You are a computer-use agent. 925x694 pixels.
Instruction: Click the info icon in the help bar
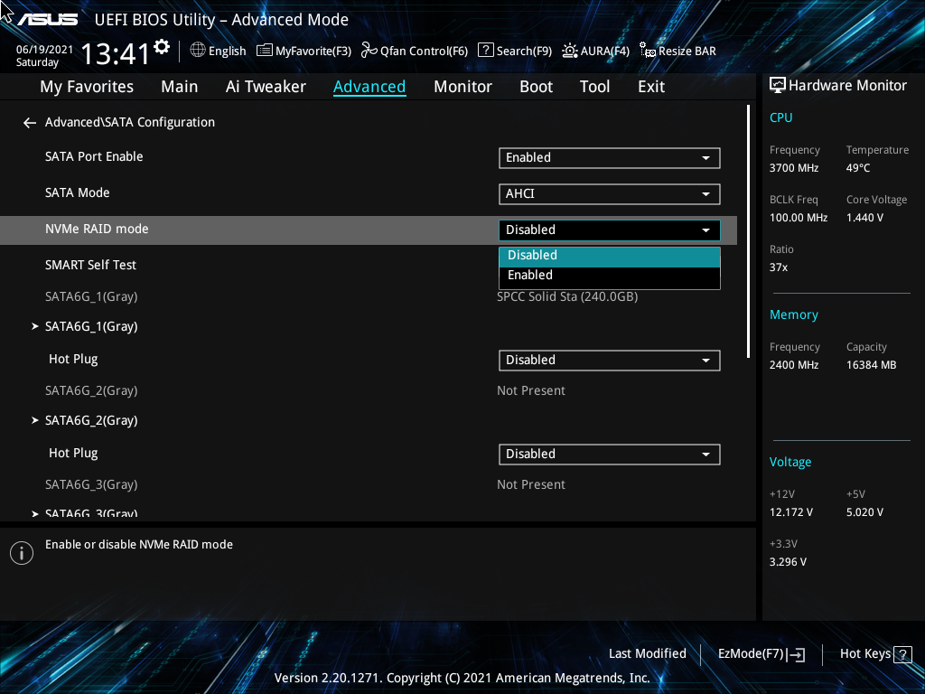(21, 552)
